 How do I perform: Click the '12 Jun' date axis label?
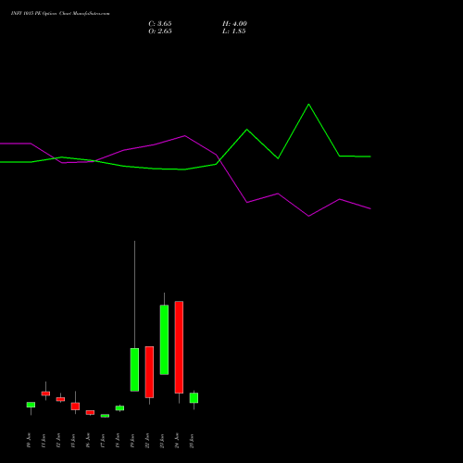[58, 441]
